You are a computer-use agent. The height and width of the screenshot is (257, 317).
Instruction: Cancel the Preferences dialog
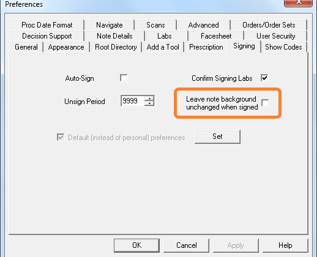tap(187, 245)
